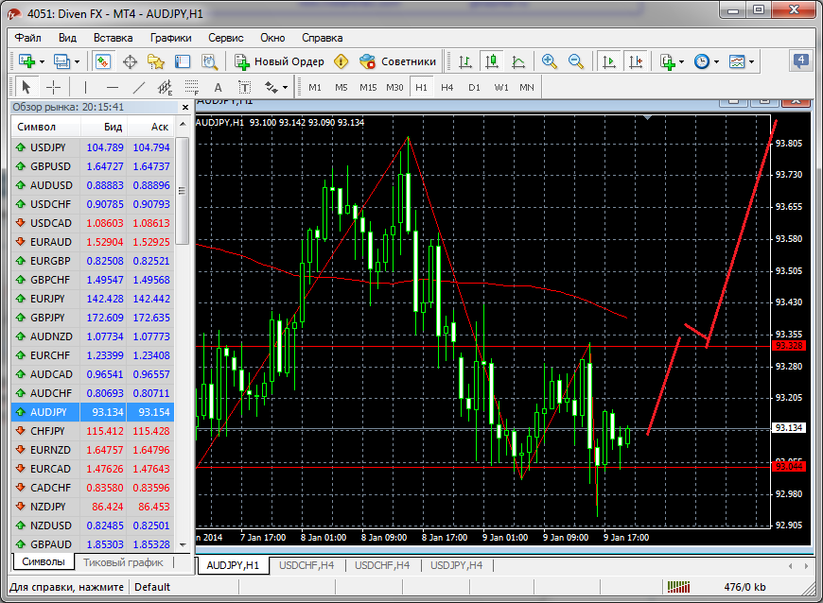Image resolution: width=823 pixels, height=603 pixels.
Task: Switch chart to Candlesticks type
Action: pos(492,61)
